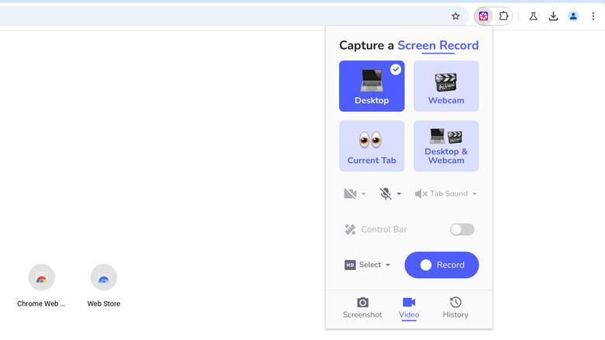Pick the Desktop & Webcam mode
Viewport: 605px width, 340px height.
446,146
